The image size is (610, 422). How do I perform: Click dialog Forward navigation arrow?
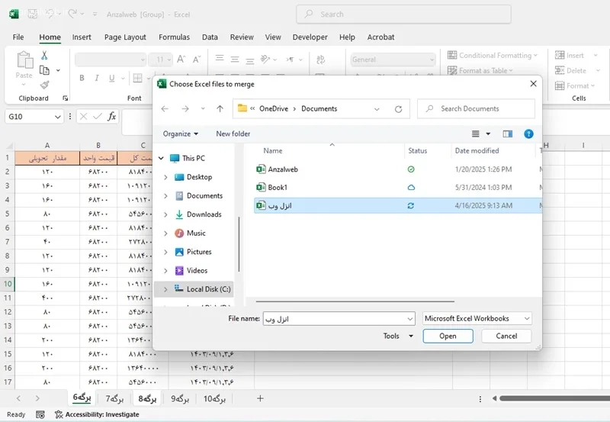coord(185,109)
